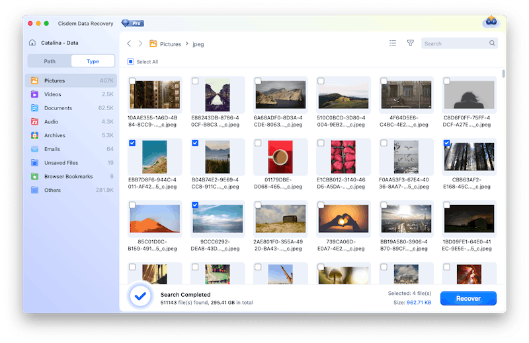Click Catalina - Data drive label
The image size is (529, 343).
(60, 43)
